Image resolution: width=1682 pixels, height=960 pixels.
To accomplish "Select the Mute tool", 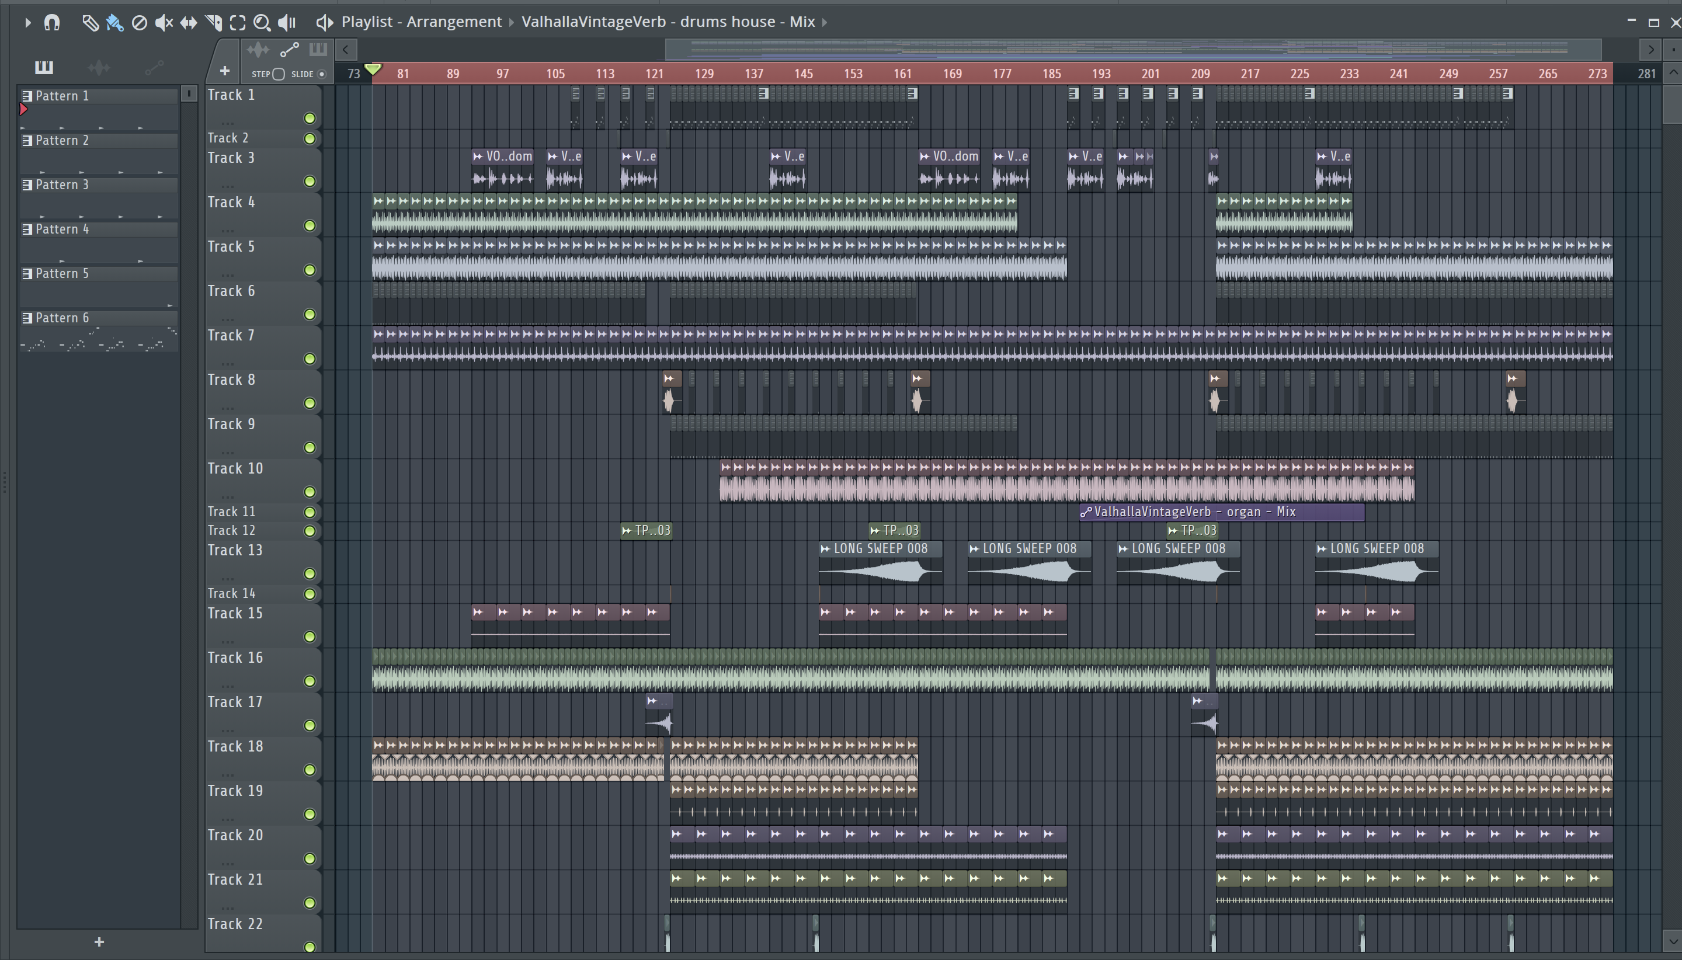I will pos(164,22).
